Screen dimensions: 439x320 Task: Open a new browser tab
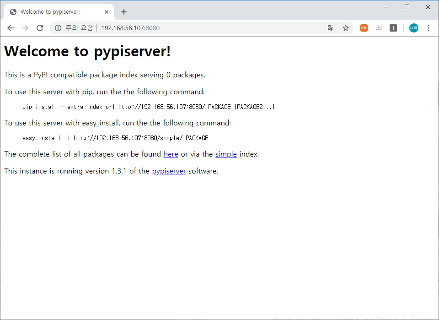point(124,12)
